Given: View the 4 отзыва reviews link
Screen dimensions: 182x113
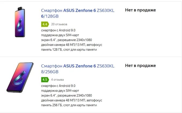Looking at the screenshot, I should 57,80.
